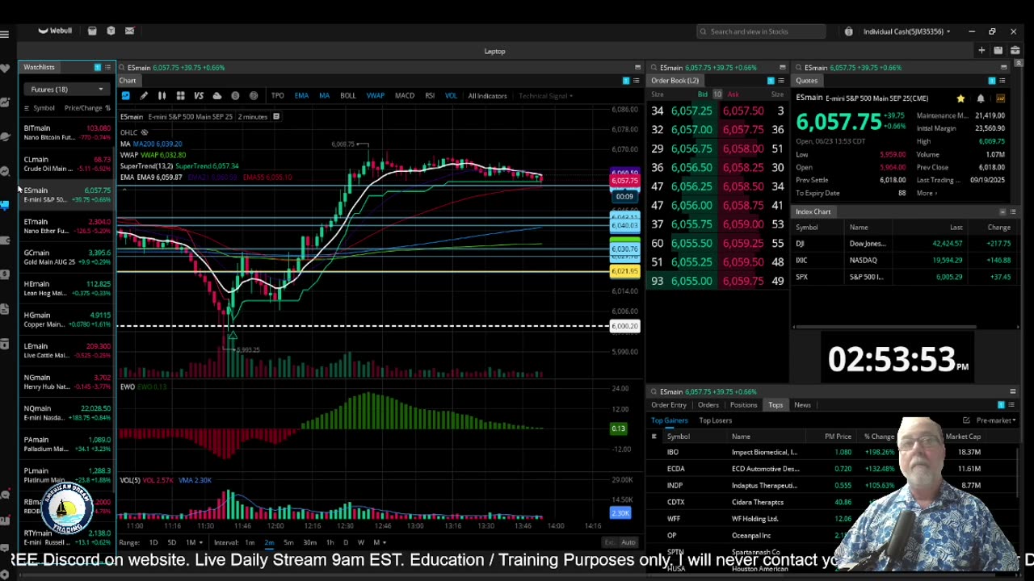Open the favorites heart icon in left sidebar
1034x581 pixels.
pos(5,68)
